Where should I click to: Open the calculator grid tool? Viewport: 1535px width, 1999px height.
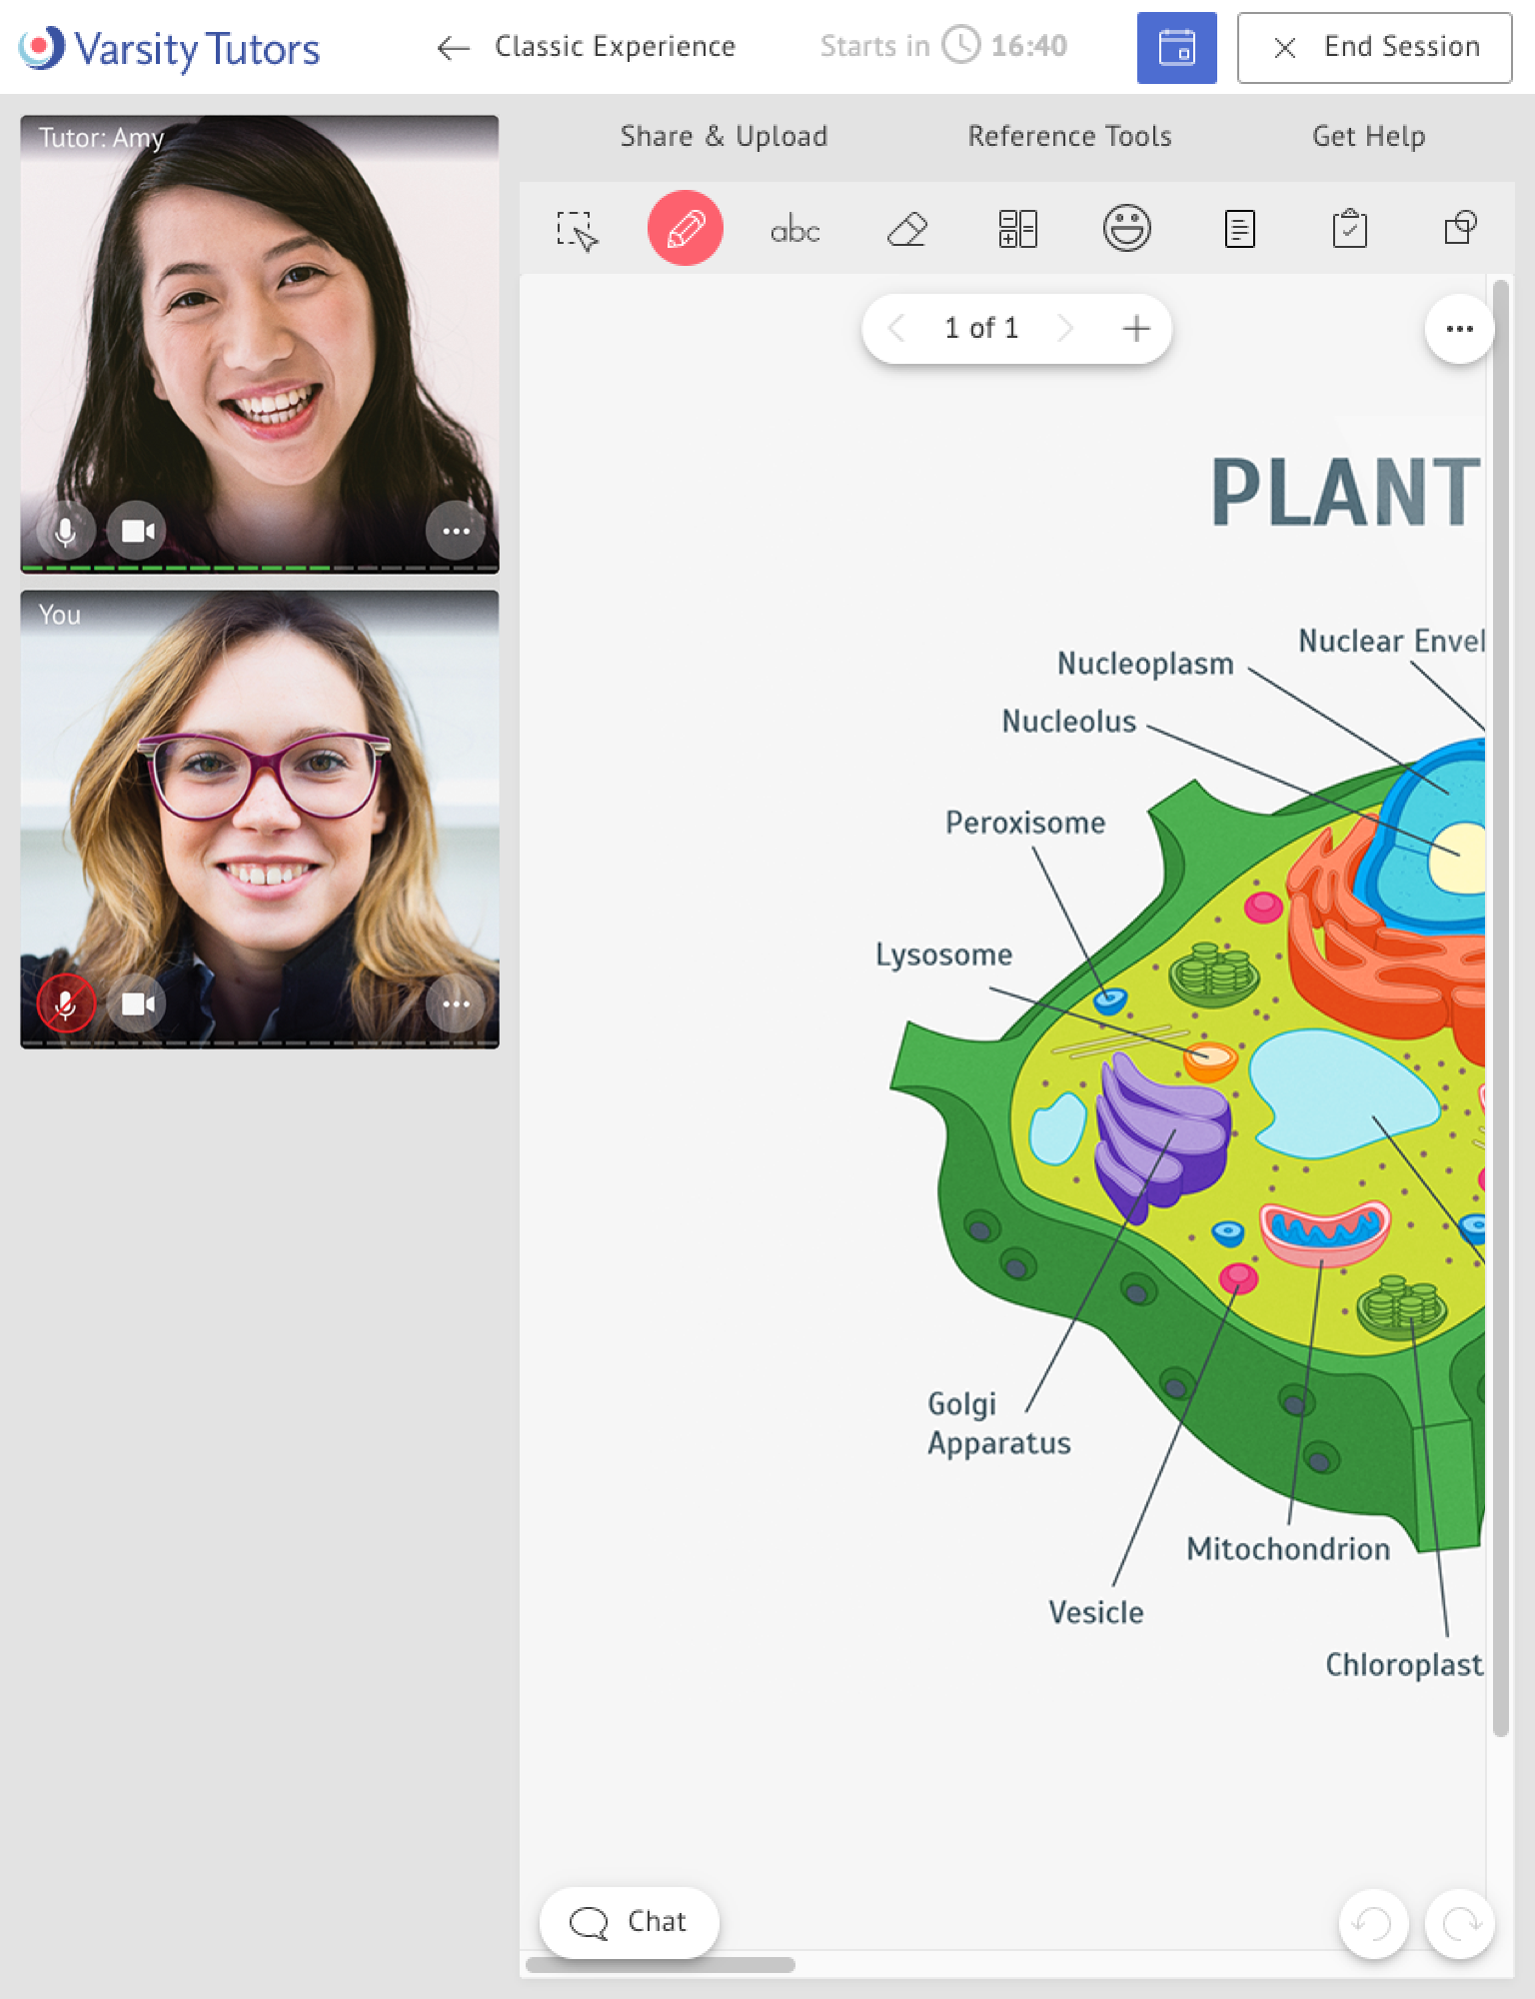pos(1017,229)
